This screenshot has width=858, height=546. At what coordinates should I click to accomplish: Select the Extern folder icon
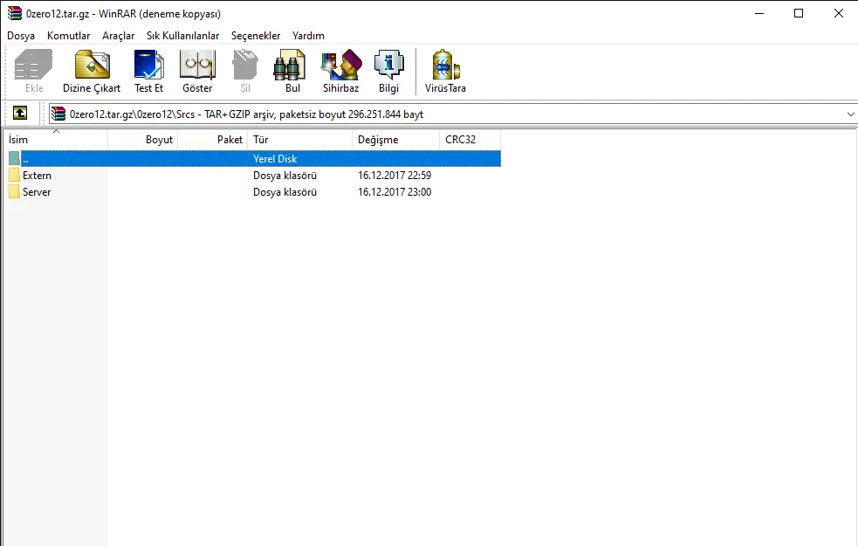point(14,176)
